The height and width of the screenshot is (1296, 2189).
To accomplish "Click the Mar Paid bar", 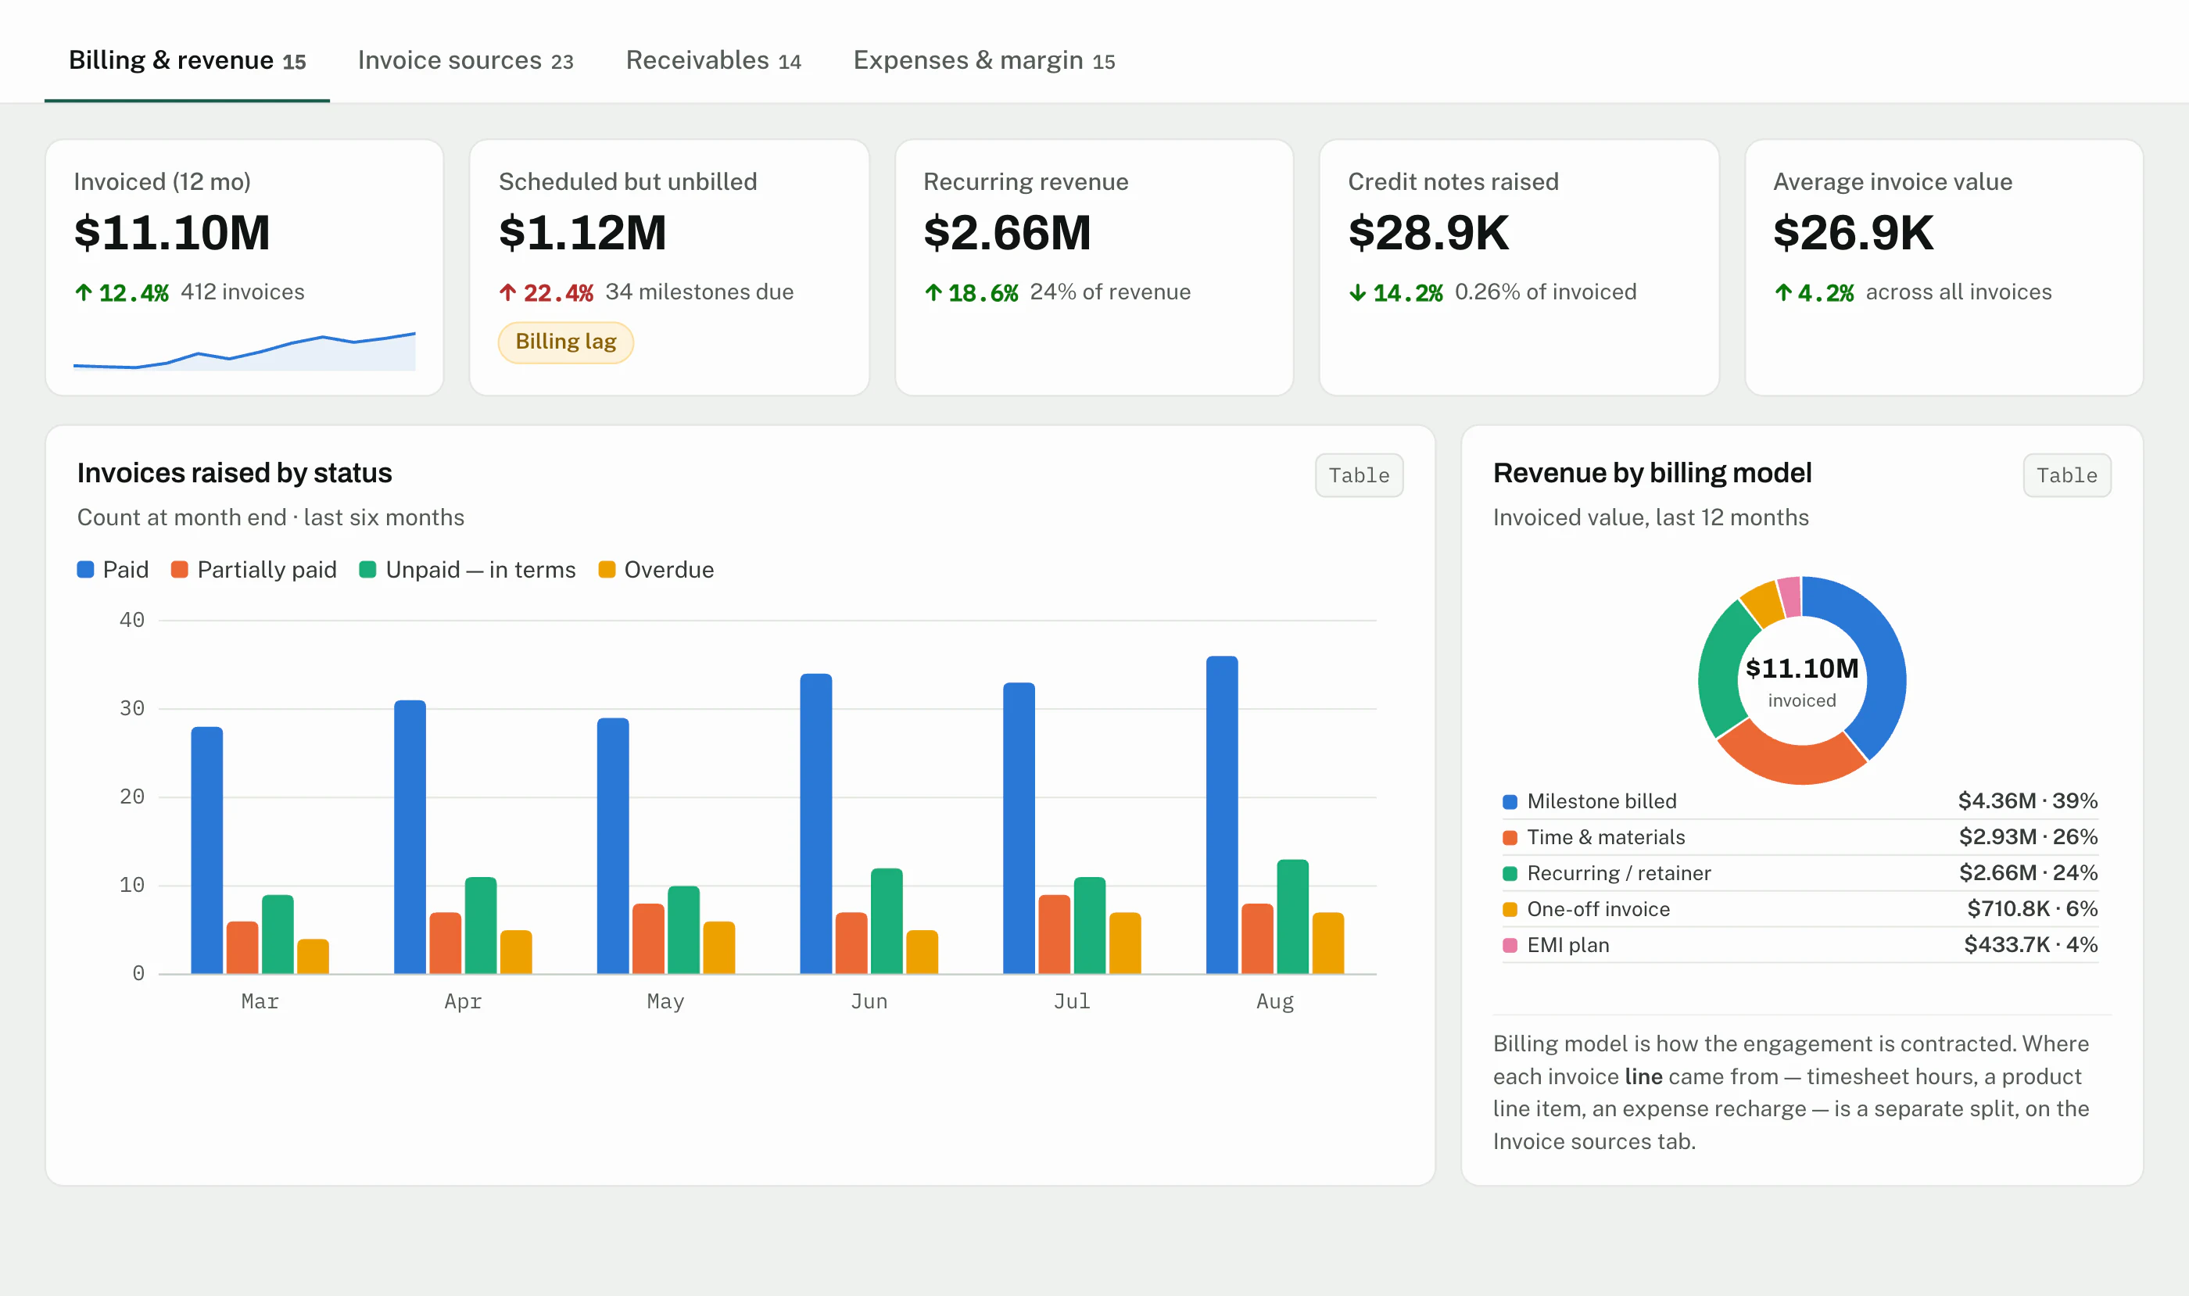I will (x=207, y=850).
